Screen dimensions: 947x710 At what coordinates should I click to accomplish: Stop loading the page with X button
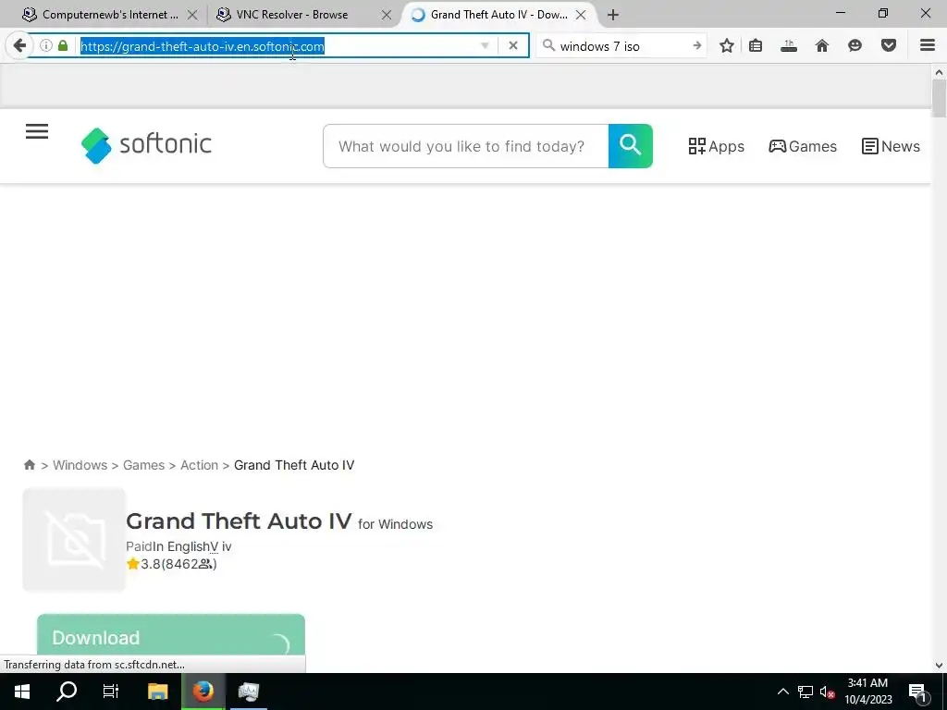[x=513, y=45]
